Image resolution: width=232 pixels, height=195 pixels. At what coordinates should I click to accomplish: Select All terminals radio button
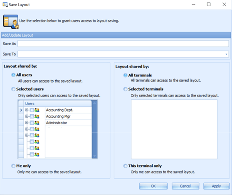point(125,75)
